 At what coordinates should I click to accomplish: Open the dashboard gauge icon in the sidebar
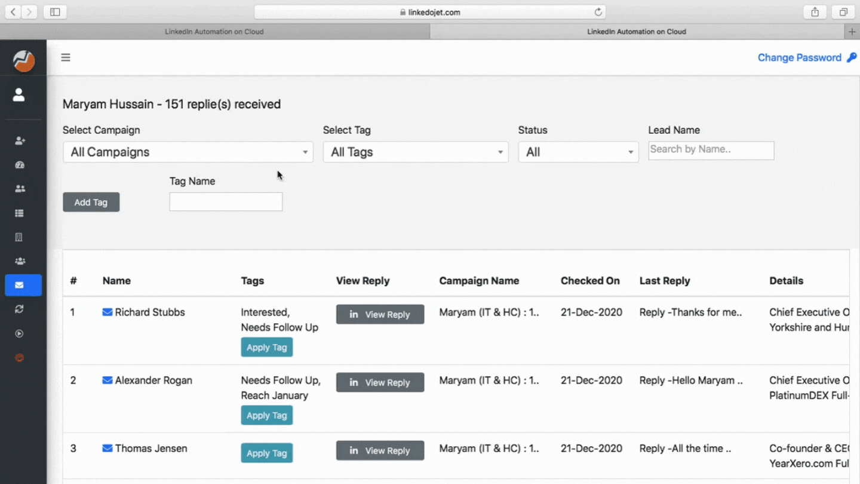coord(20,165)
